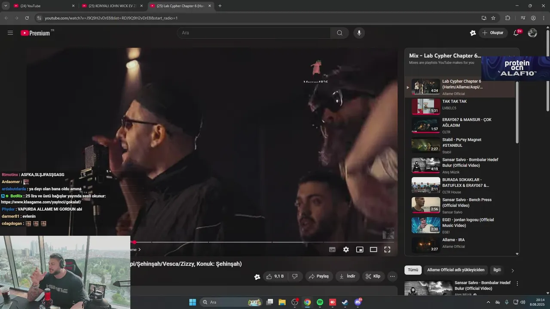Select currently playing Lab Cypher Chapter 6 item
Image resolution: width=550 pixels, height=309 pixels.
[460, 87]
